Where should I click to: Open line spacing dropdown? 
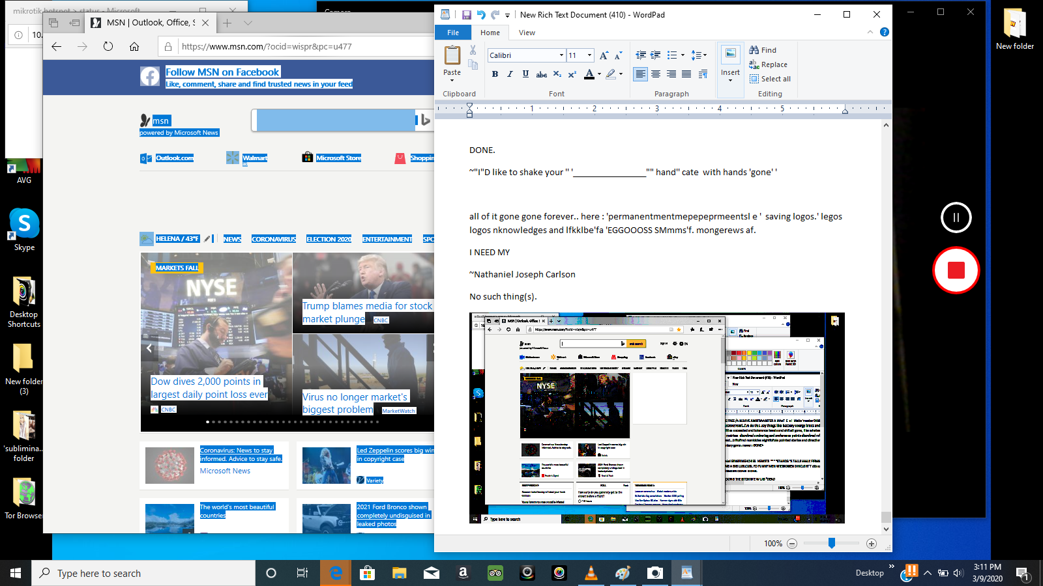[699, 55]
